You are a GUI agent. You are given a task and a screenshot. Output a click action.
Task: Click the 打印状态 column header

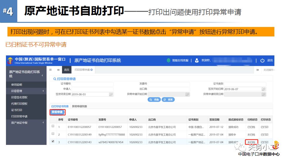coord(266,120)
